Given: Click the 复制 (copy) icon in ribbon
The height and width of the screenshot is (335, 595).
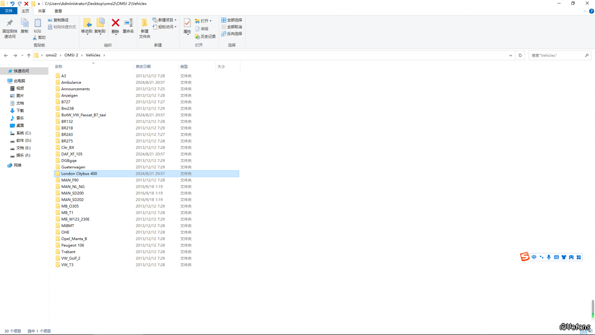Looking at the screenshot, I should 24,23.
